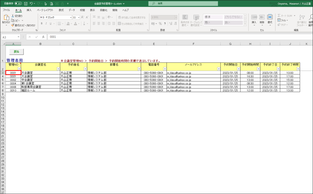
Task: Click the 検索 search box
Action: click(183, 4)
